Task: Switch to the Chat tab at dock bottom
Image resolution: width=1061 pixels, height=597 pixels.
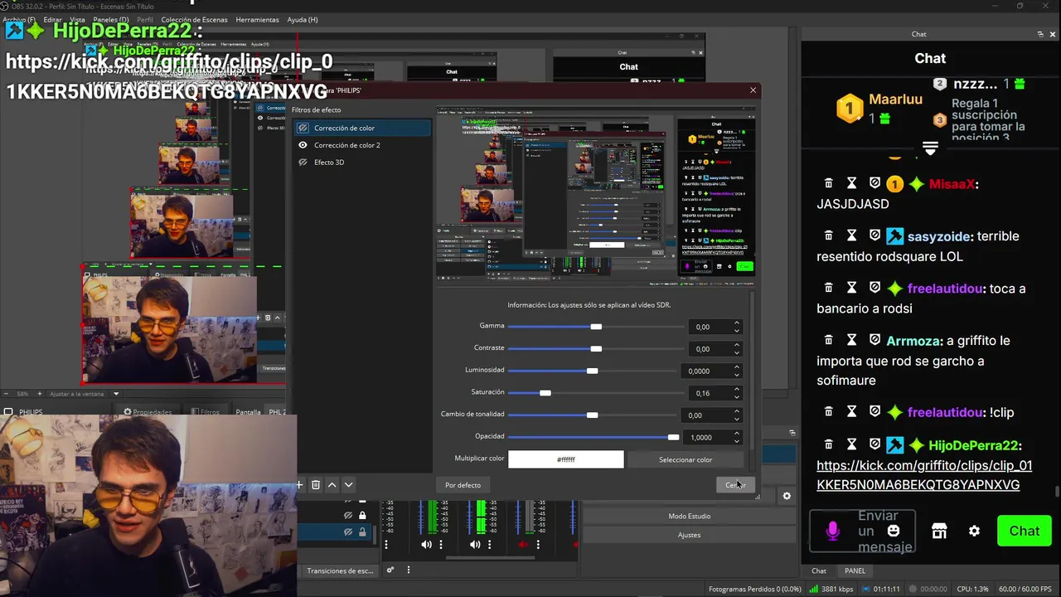Action: (x=818, y=570)
